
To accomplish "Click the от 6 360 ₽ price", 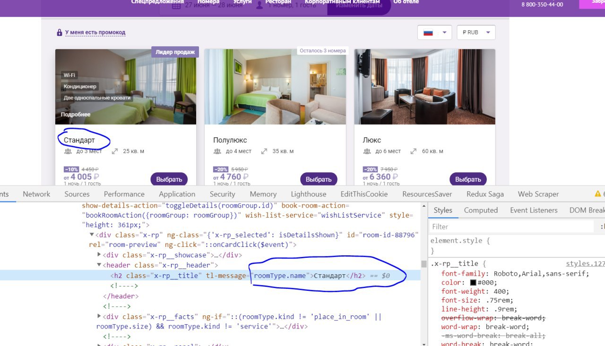I will pos(380,177).
